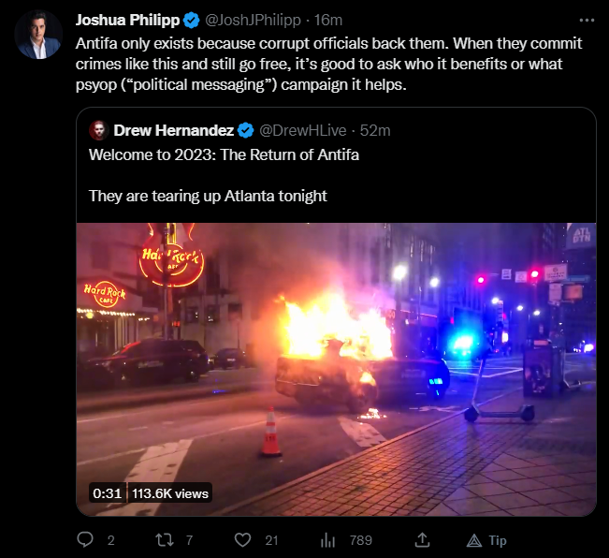
Task: Open Drew Hernandez's small avatar
Action: [x=98, y=130]
